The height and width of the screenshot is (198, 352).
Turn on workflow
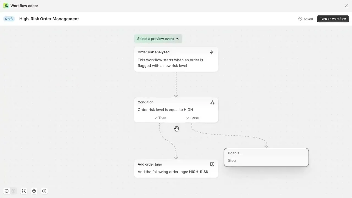(x=333, y=19)
